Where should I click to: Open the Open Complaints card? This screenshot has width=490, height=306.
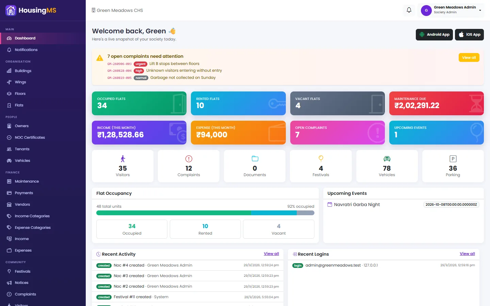[337, 133]
